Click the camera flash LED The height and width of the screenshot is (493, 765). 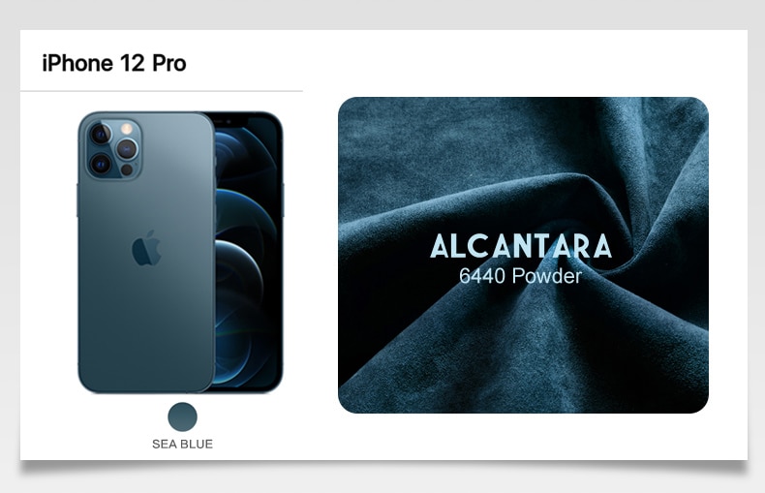(127, 129)
